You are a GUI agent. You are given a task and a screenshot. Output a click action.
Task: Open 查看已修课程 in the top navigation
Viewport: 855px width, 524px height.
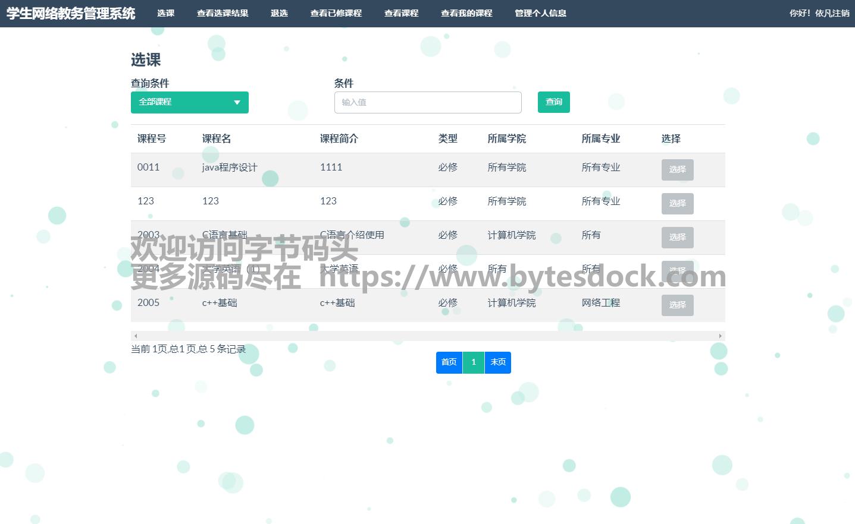[336, 13]
